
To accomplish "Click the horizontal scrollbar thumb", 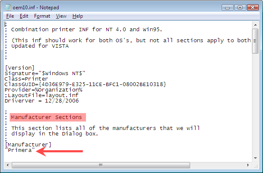I will pyautogui.click(x=101, y=165).
